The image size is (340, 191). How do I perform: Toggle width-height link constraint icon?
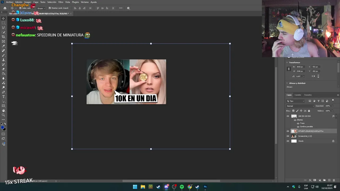289,69
